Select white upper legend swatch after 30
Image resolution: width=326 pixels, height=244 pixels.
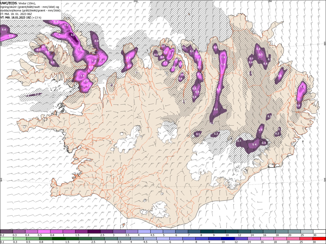point(320,232)
